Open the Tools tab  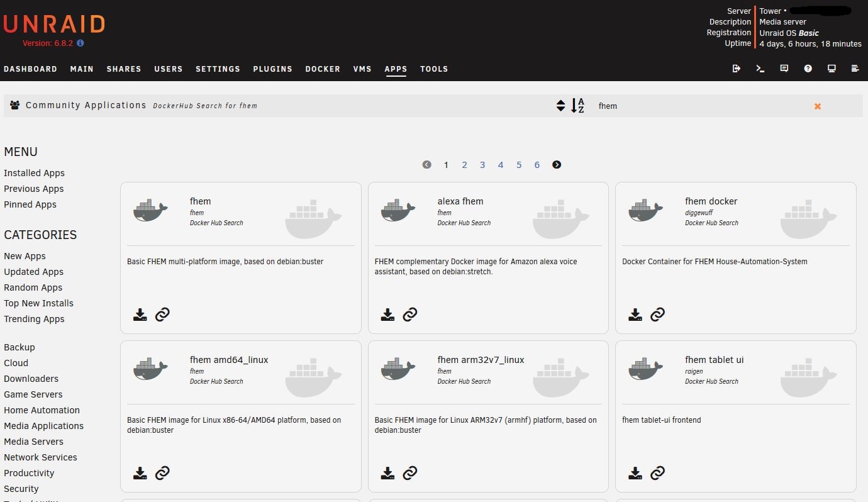(x=434, y=69)
